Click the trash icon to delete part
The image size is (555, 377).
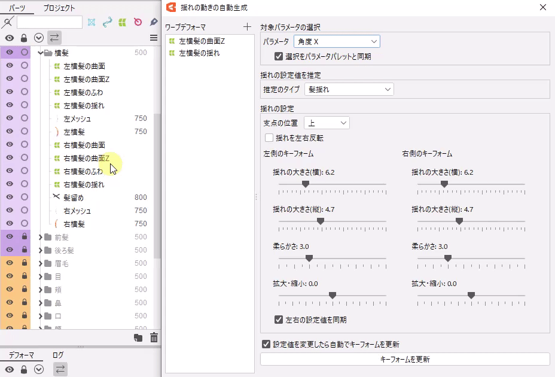click(154, 338)
